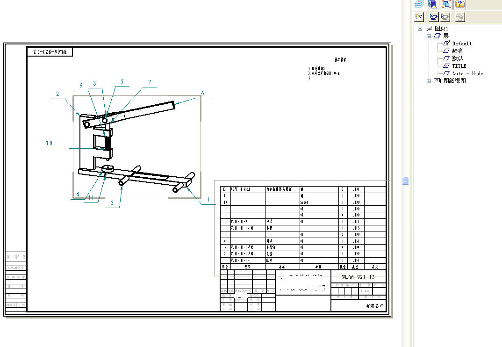The width and height of the screenshot is (502, 347).
Task: Select the Auto - Hide layer
Action: point(467,73)
